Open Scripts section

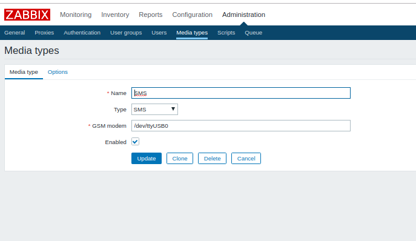click(226, 33)
